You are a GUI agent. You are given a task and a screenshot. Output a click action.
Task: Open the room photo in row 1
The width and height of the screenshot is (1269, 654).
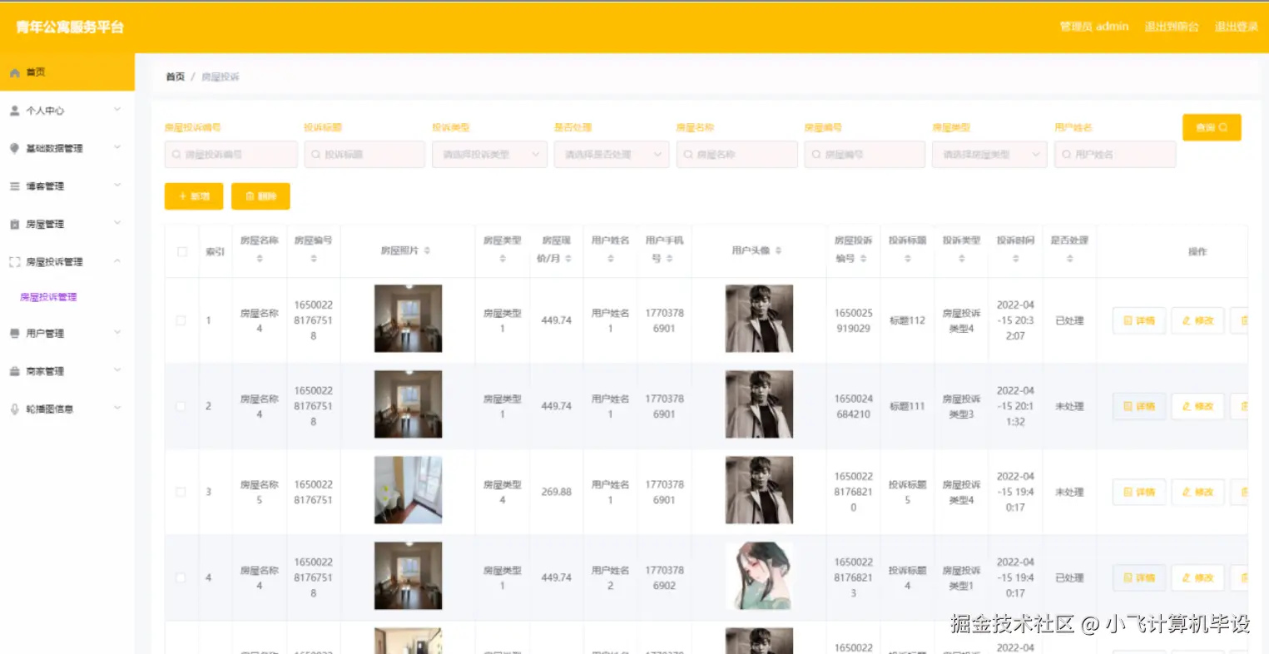pyautogui.click(x=408, y=319)
